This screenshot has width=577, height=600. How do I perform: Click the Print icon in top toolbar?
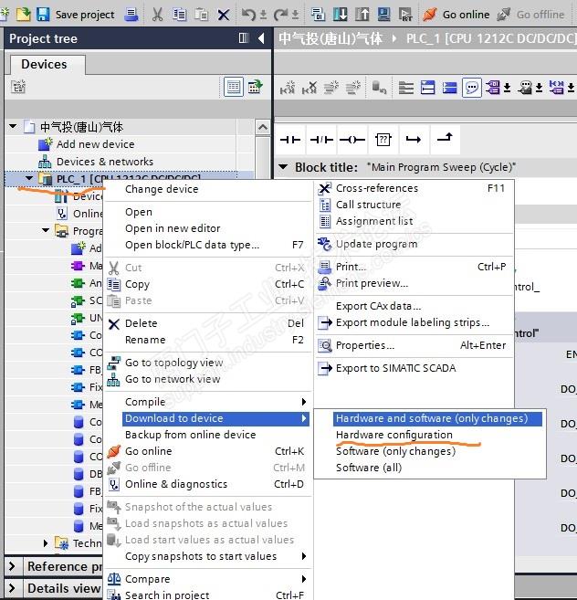(131, 15)
